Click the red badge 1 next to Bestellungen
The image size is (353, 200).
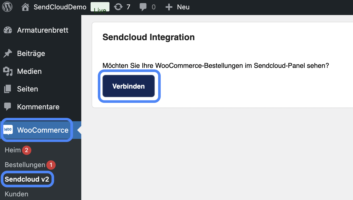[51, 165]
